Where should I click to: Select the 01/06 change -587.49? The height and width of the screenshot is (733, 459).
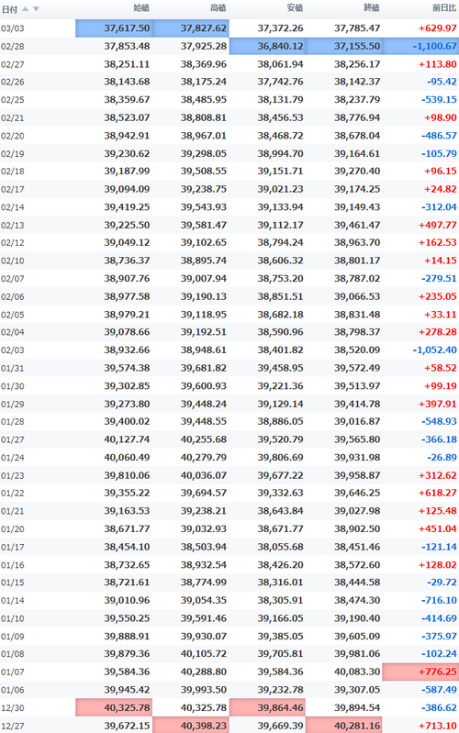(x=439, y=690)
